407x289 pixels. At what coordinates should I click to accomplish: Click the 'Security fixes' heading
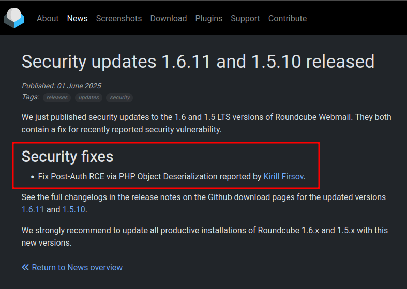click(67, 156)
